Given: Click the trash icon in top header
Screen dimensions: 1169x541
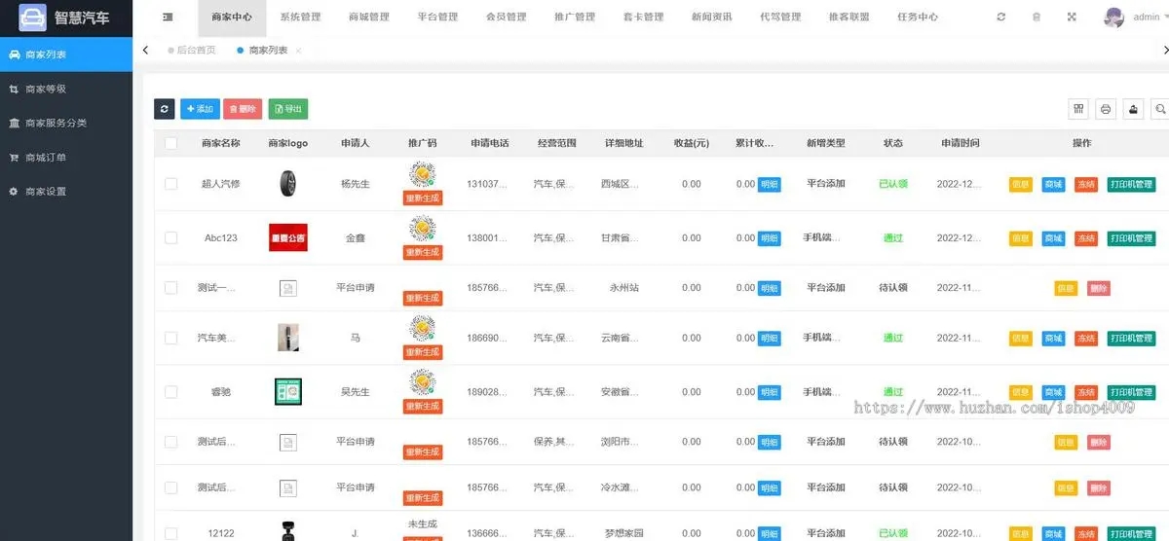Looking at the screenshot, I should pyautogui.click(x=1037, y=17).
